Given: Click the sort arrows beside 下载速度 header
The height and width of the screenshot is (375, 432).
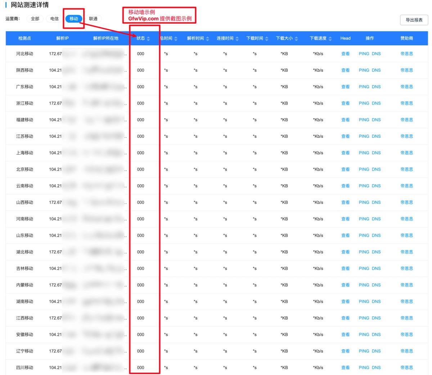Looking at the screenshot, I should [x=330, y=38].
